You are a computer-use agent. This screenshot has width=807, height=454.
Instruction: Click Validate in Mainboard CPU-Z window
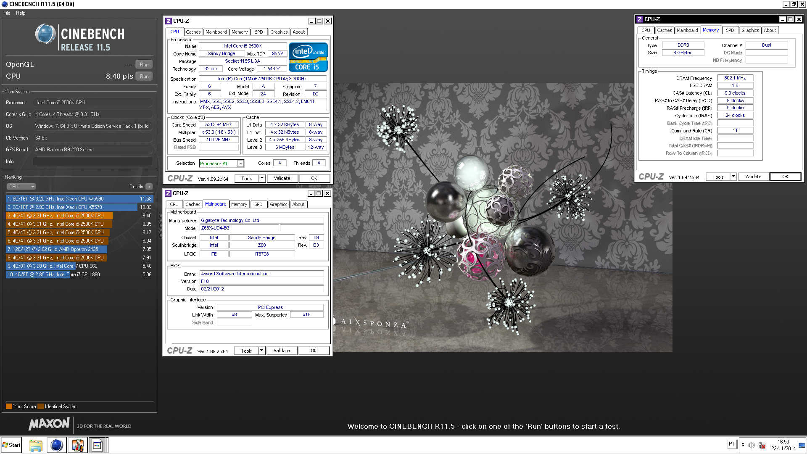(282, 351)
